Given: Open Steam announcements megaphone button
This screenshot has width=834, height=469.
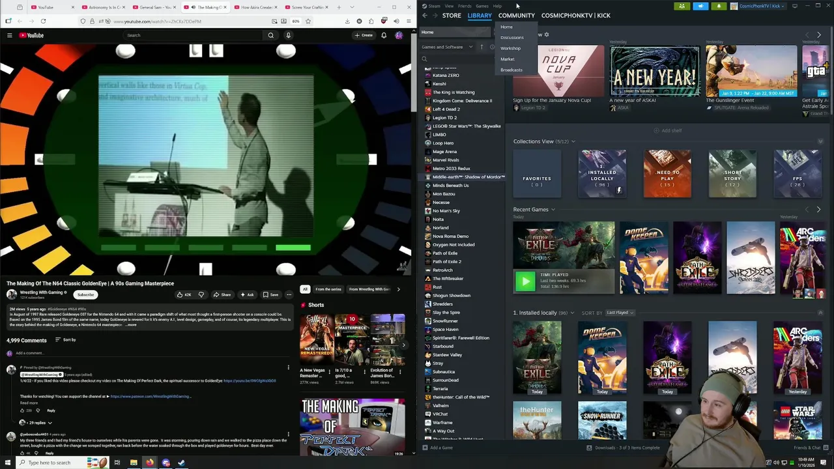Looking at the screenshot, I should tap(700, 6).
